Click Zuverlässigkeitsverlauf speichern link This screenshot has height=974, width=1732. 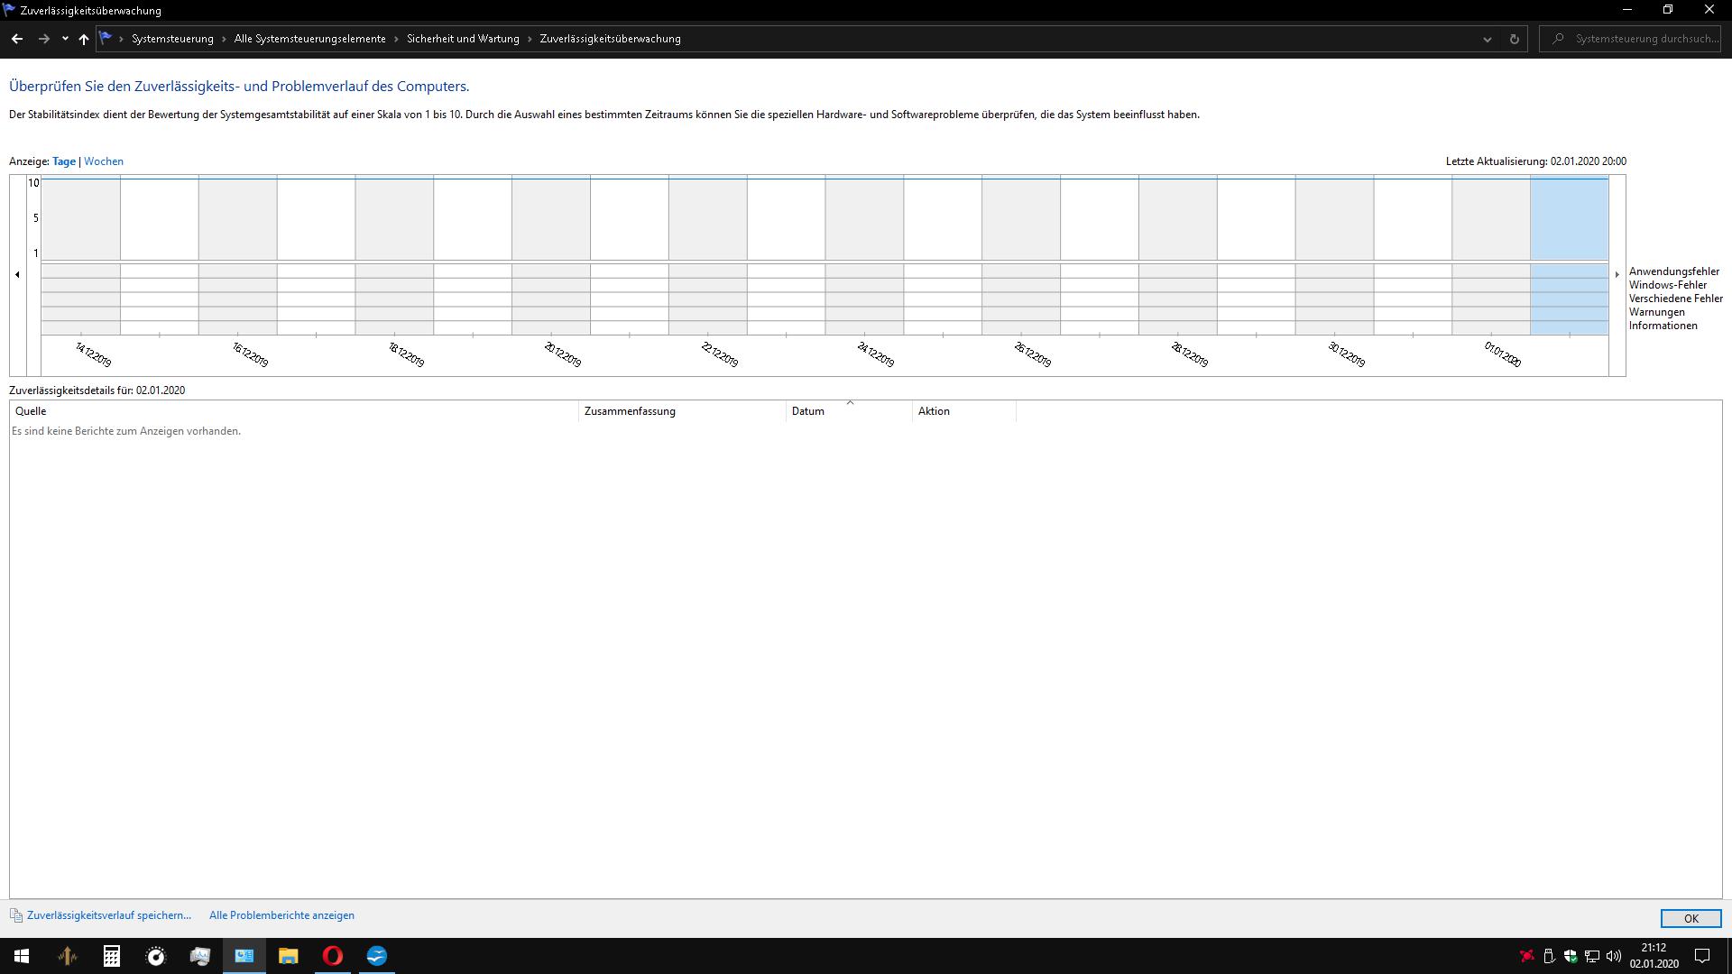tap(108, 915)
